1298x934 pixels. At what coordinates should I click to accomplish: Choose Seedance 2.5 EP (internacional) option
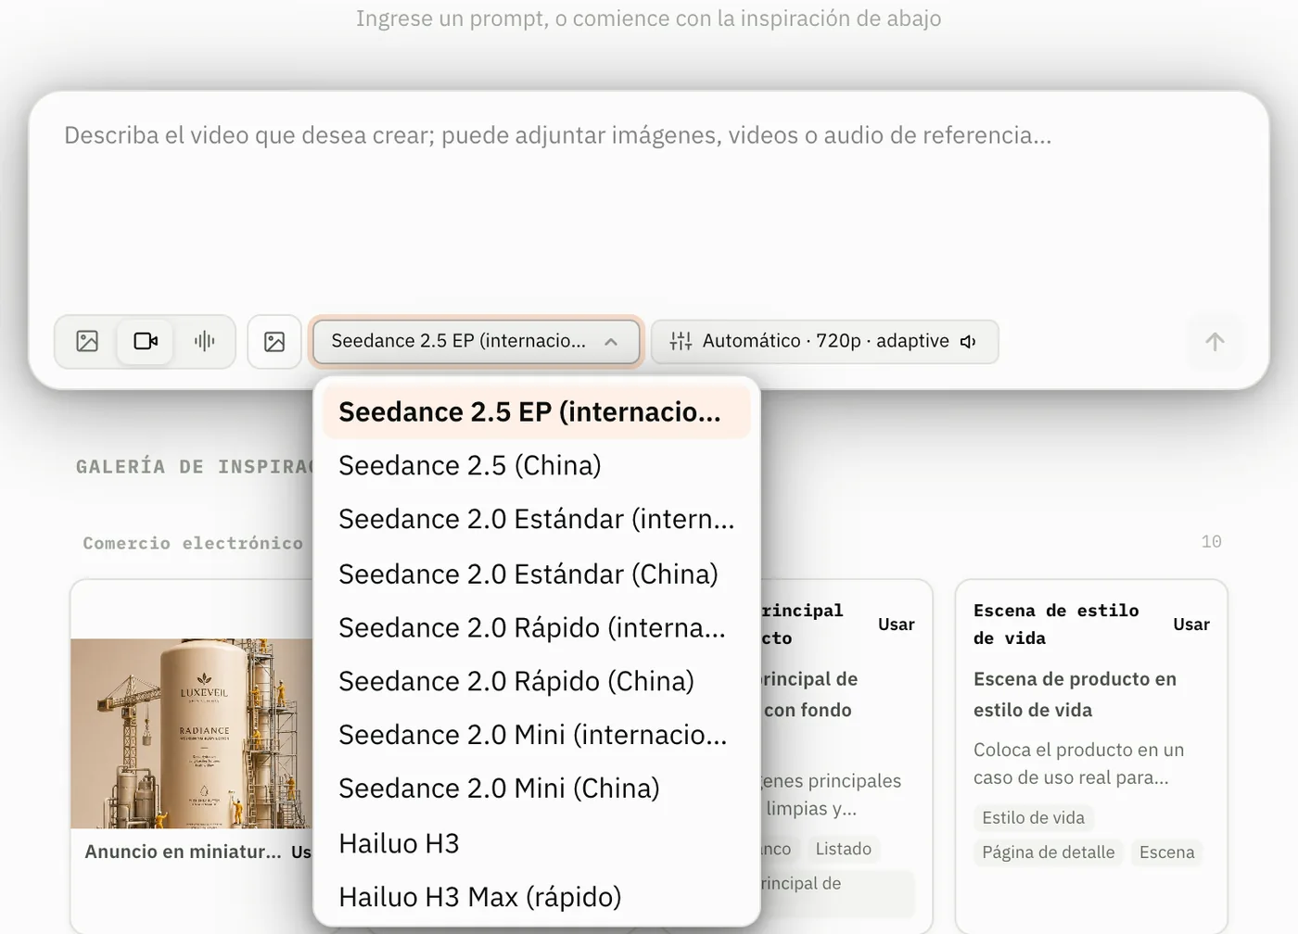(x=536, y=412)
